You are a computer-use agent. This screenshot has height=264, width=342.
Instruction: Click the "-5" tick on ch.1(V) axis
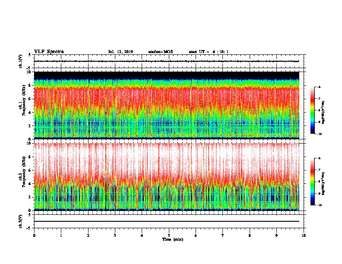pos(28,68)
